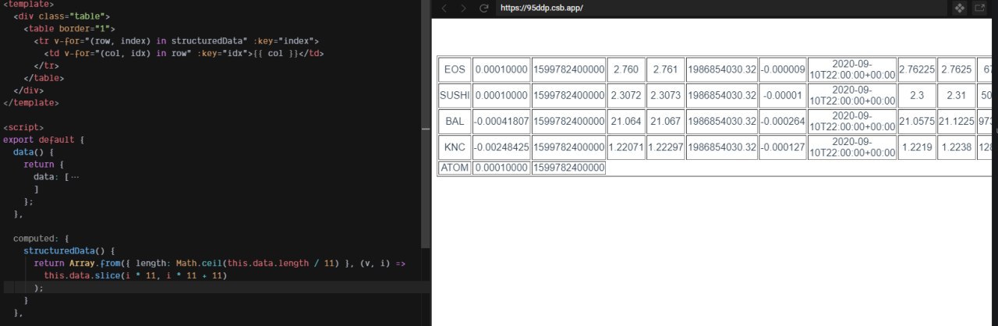Viewport: 998px width, 326px height.
Task: Click the timestamp cell in KNC row
Action: (852, 147)
